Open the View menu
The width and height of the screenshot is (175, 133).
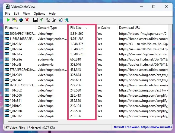click(26, 14)
